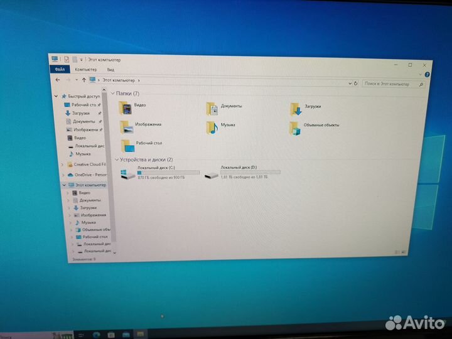
Task: Open the Музыка folder icon
Action: pos(212,127)
